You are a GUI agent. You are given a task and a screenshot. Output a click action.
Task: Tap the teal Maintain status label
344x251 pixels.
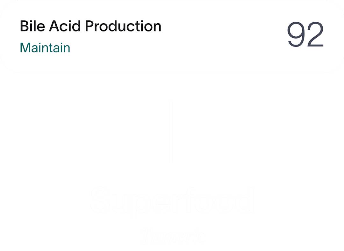pos(45,47)
